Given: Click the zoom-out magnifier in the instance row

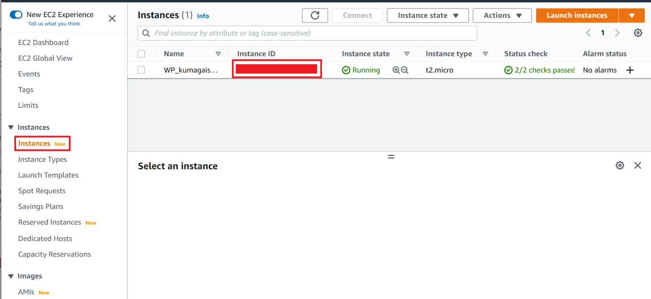Looking at the screenshot, I should [404, 70].
